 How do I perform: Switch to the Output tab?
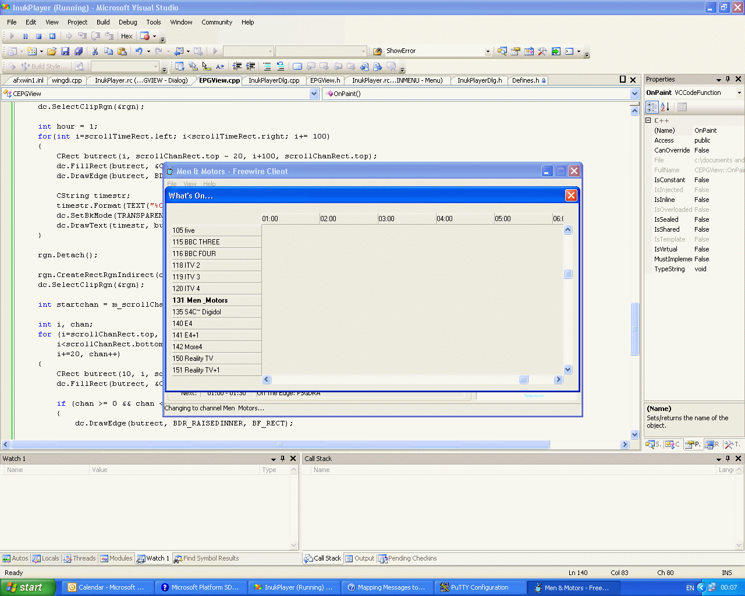coord(360,558)
